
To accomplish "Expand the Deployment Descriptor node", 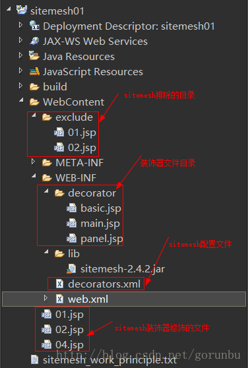I will (20, 24).
